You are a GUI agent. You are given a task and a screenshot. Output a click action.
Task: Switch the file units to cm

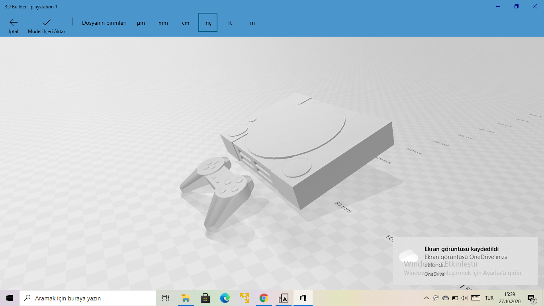click(185, 23)
